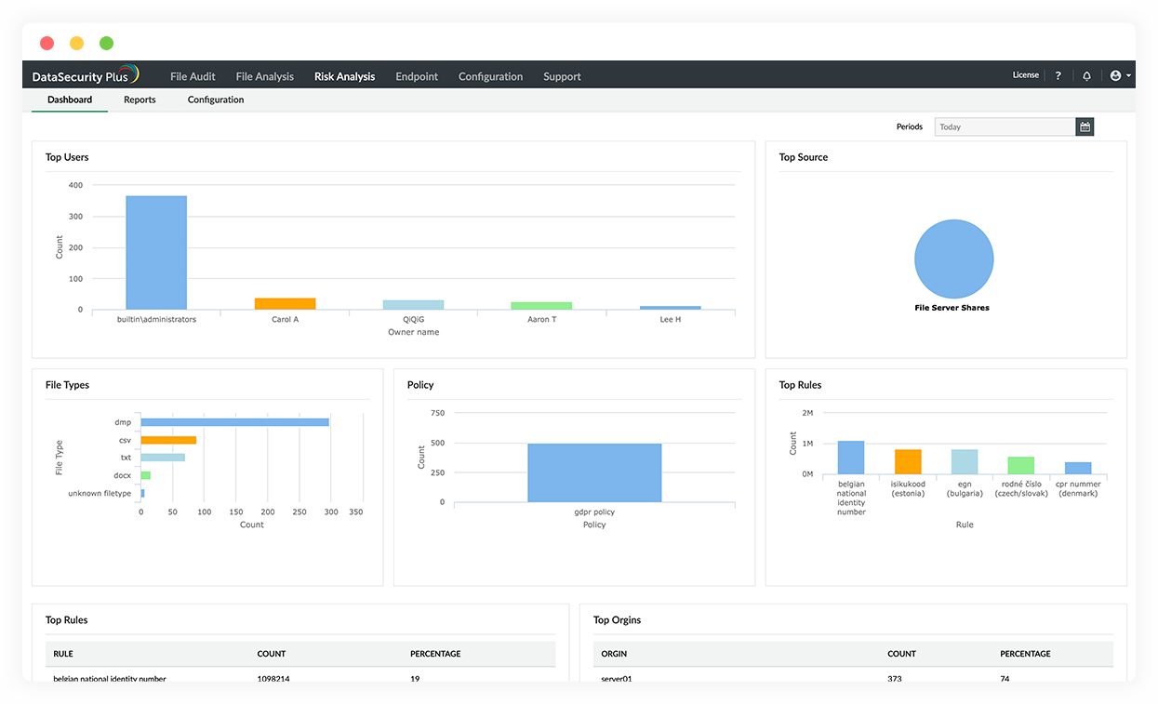
Task: Click the docx green bar in File Types
Action: tap(145, 475)
